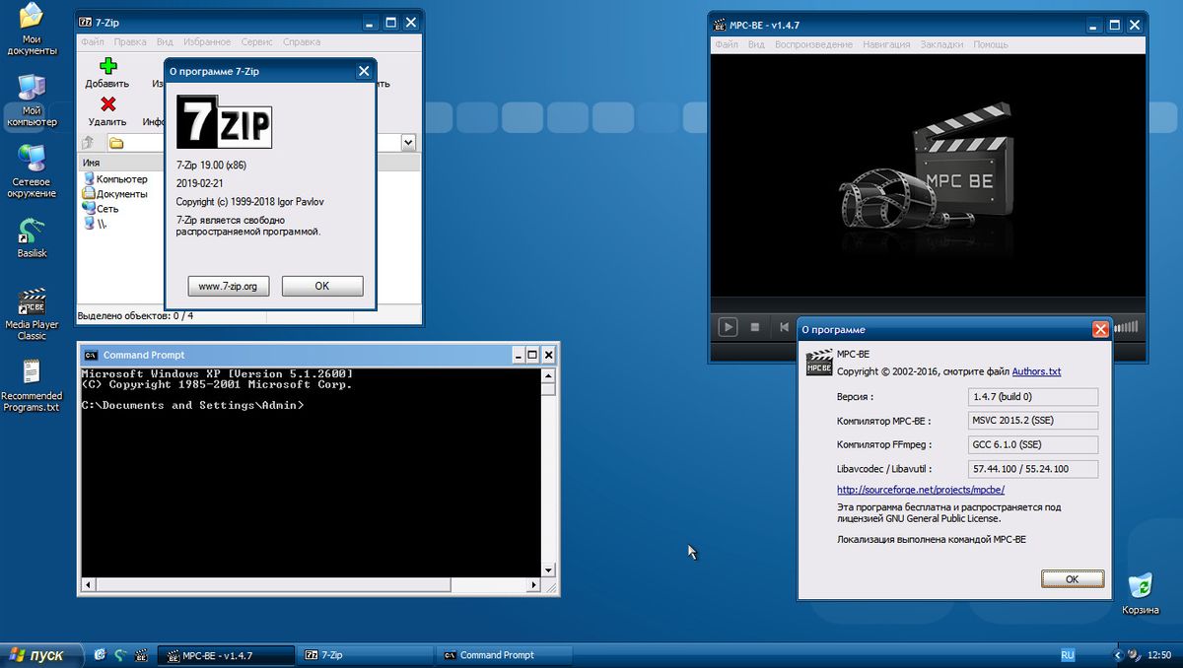Click the RU language indicator in the taskbar
The image size is (1183, 668).
pyautogui.click(x=1067, y=654)
